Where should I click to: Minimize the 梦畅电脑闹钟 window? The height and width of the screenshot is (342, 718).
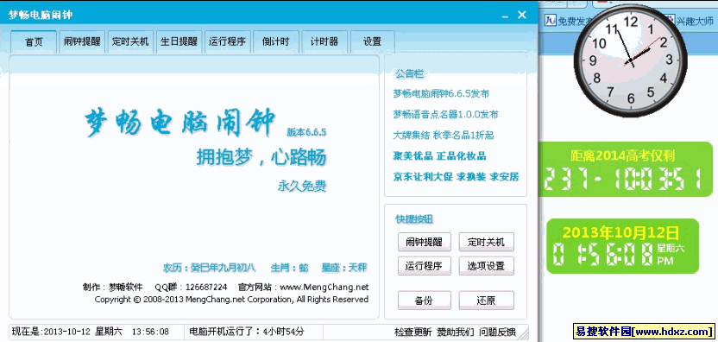(x=505, y=16)
